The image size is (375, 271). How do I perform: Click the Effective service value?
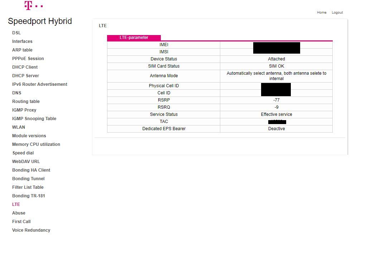(x=277, y=115)
